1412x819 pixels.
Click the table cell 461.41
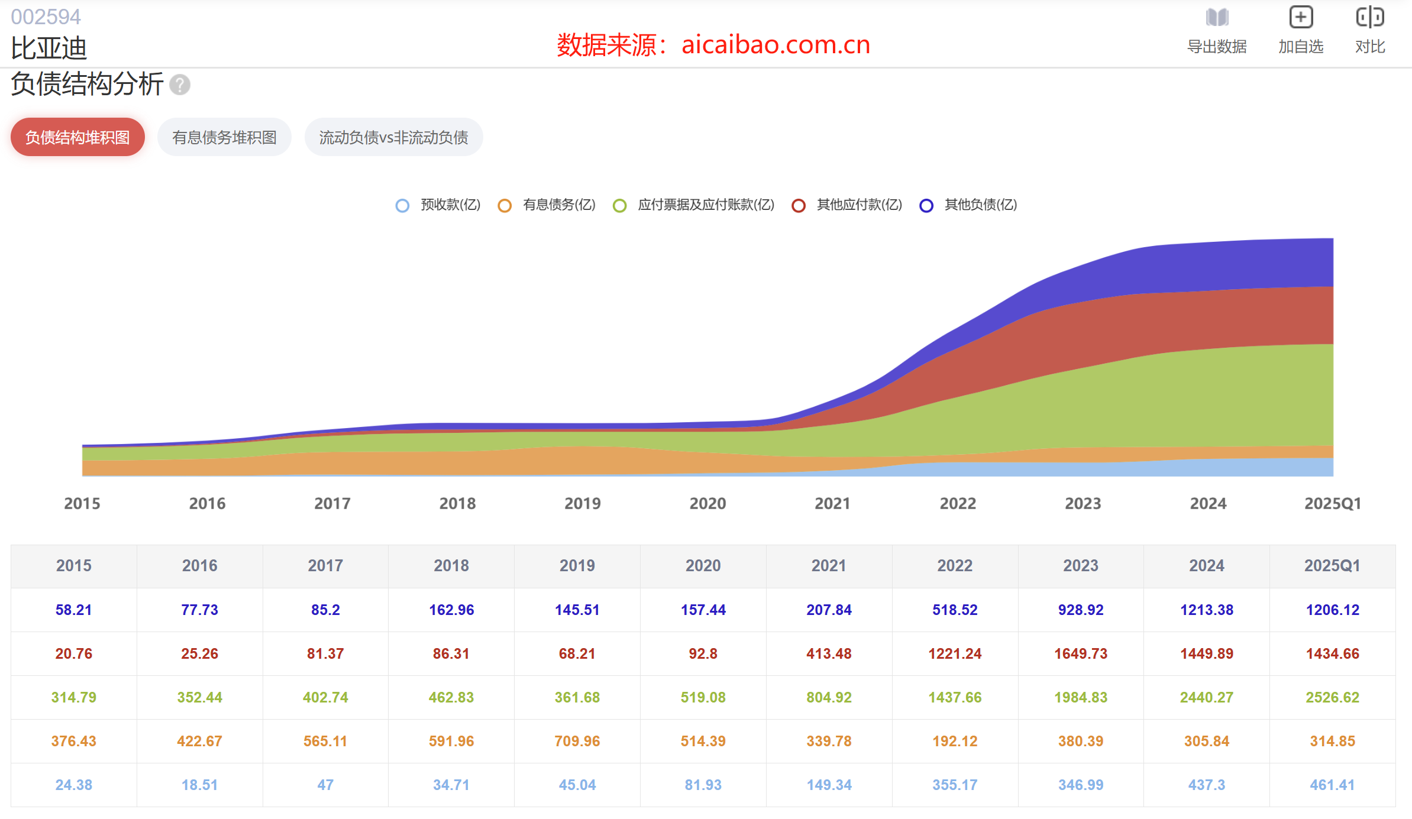coord(1332,785)
